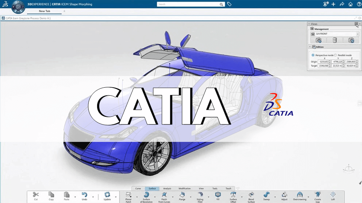Expand the Undo dropdown arrow
The image size is (362, 203).
pyautogui.click(x=93, y=197)
